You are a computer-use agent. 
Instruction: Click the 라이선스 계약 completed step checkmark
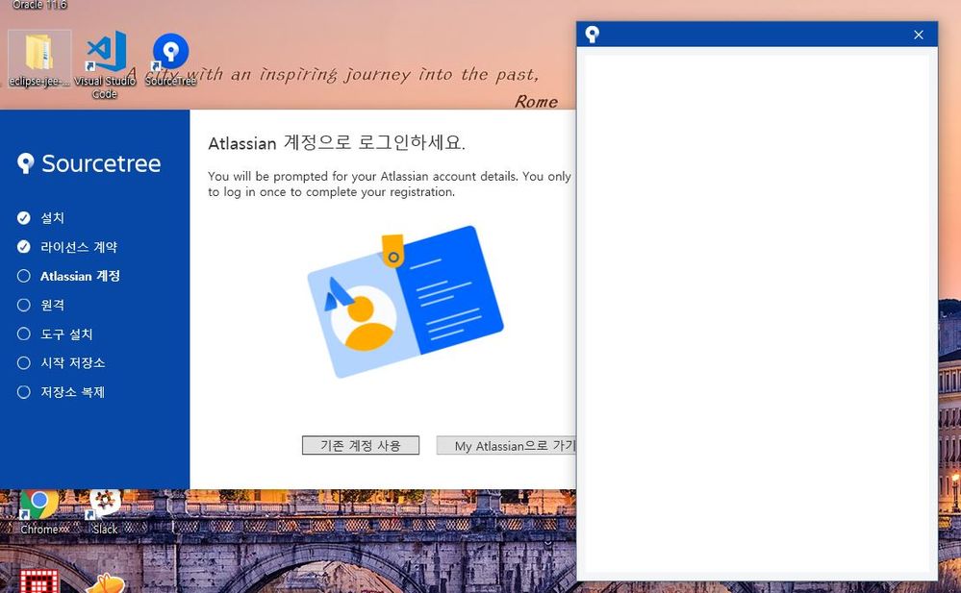pos(24,247)
